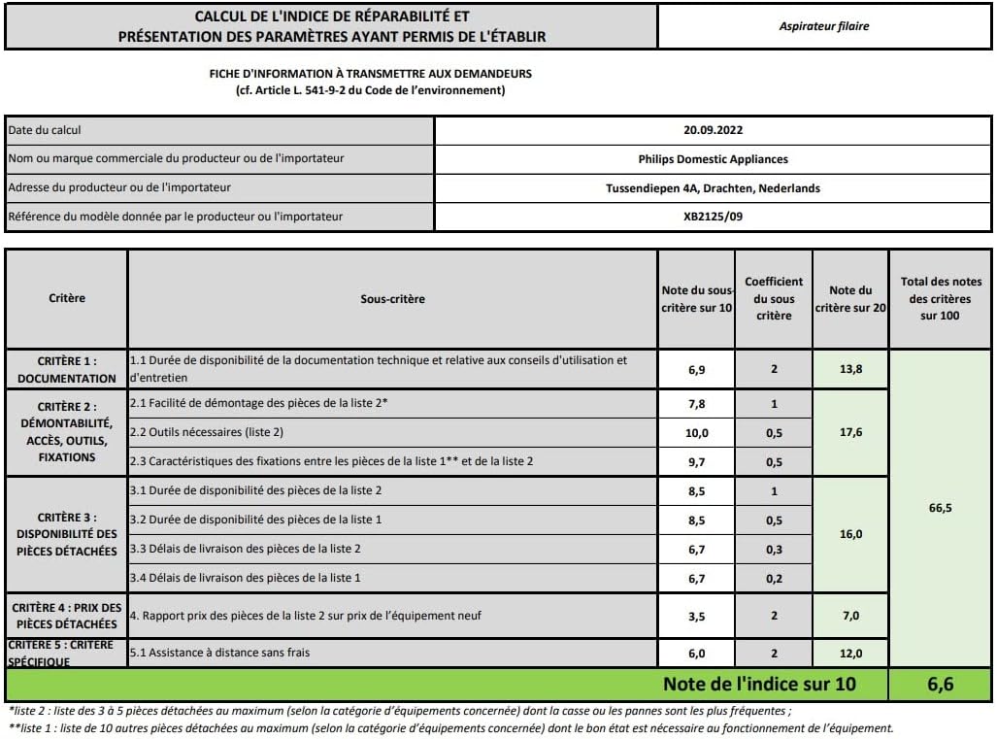This screenshot has width=997, height=739.
Task: Click the 6,9 score for sub-criterion 1.1
Action: (696, 370)
